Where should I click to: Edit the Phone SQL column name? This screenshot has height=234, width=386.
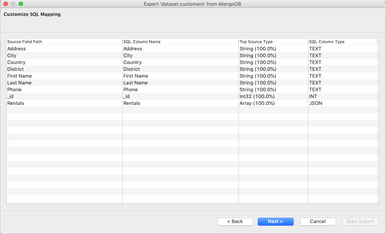tap(181, 89)
